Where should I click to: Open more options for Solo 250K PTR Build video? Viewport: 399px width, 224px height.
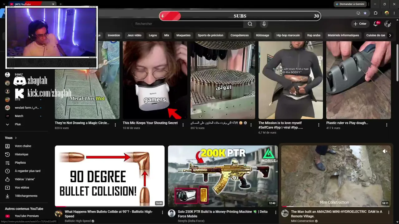276,212
